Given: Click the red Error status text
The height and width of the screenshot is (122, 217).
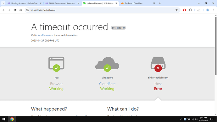Looking at the screenshot, I should pyautogui.click(x=158, y=89).
